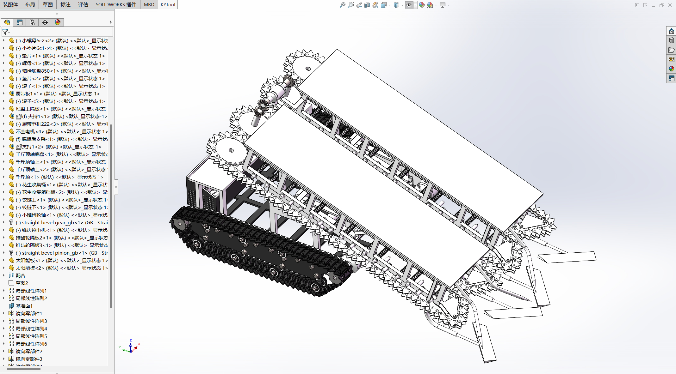Viewport: 676px width, 374px height.
Task: Open the Apply Scene dropdown arrow
Action: coord(436,5)
